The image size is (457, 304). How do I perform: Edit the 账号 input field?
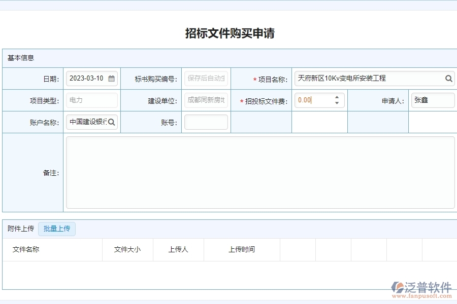point(206,122)
